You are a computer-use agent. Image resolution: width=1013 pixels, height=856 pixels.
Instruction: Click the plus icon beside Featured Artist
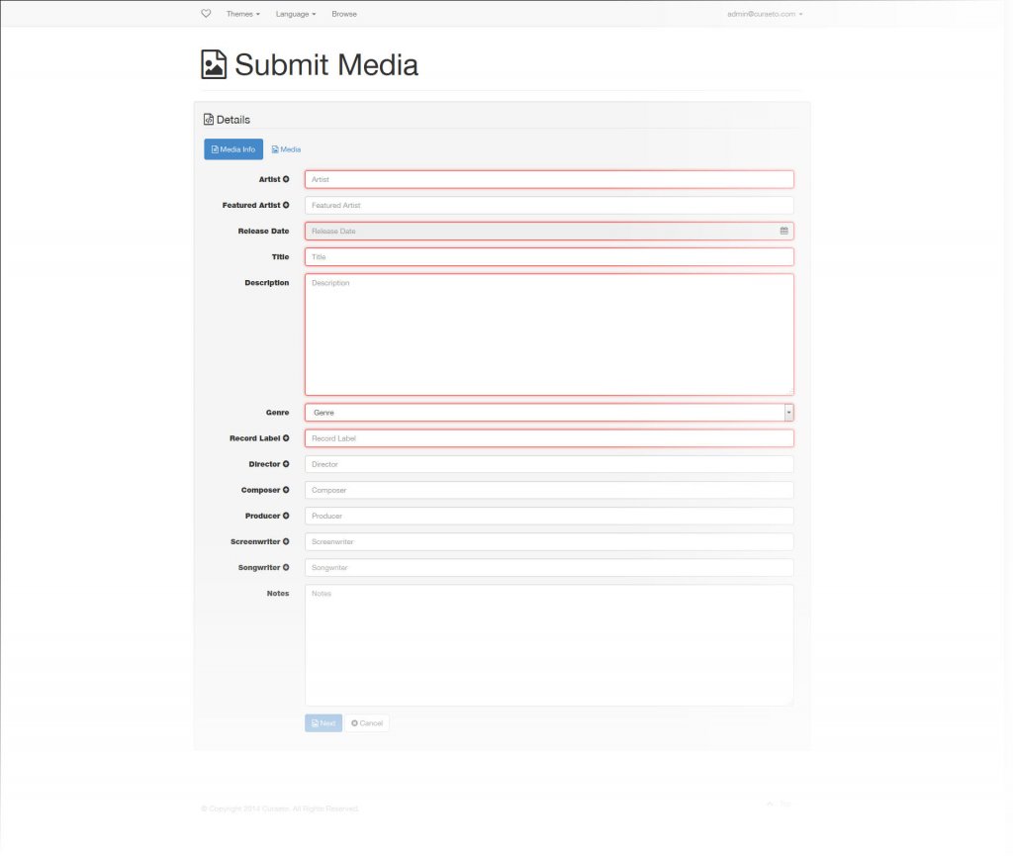pos(286,205)
